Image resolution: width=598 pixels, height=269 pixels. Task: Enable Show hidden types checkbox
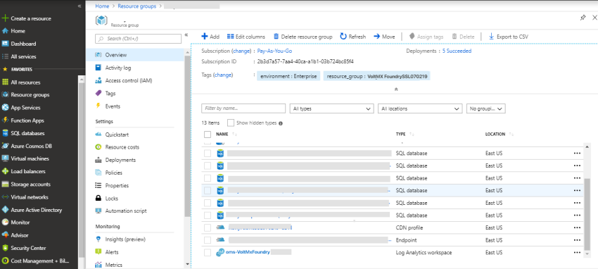point(230,123)
